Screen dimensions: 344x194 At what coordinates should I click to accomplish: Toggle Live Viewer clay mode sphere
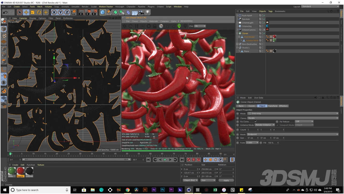point(161,26)
